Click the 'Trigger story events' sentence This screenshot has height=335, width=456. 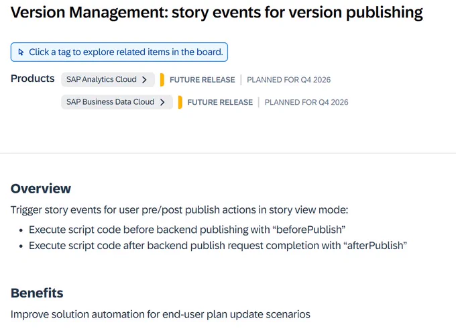[180, 210]
